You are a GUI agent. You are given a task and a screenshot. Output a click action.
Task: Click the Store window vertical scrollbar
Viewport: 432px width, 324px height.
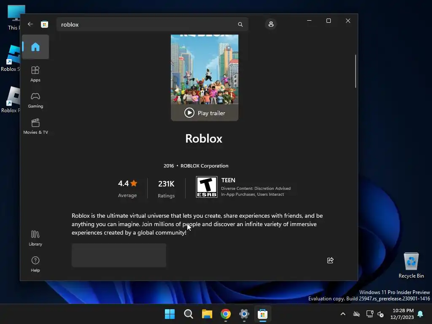pos(356,71)
